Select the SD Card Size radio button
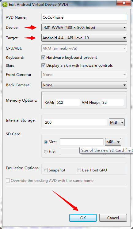133x229 pixels. click(46, 142)
